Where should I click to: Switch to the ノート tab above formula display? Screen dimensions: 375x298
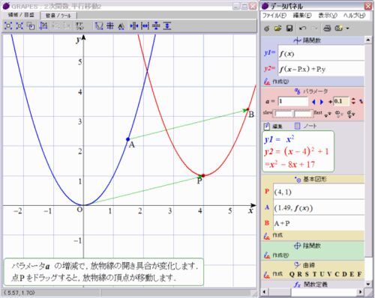pyautogui.click(x=306, y=126)
